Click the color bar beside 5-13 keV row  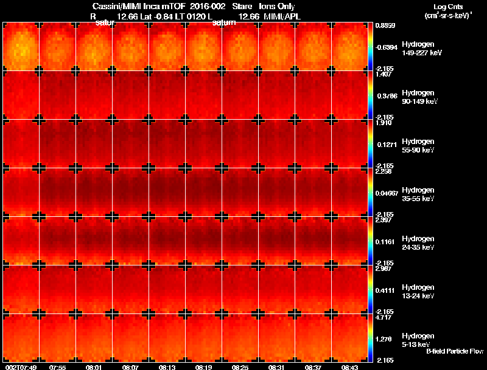tap(370, 338)
